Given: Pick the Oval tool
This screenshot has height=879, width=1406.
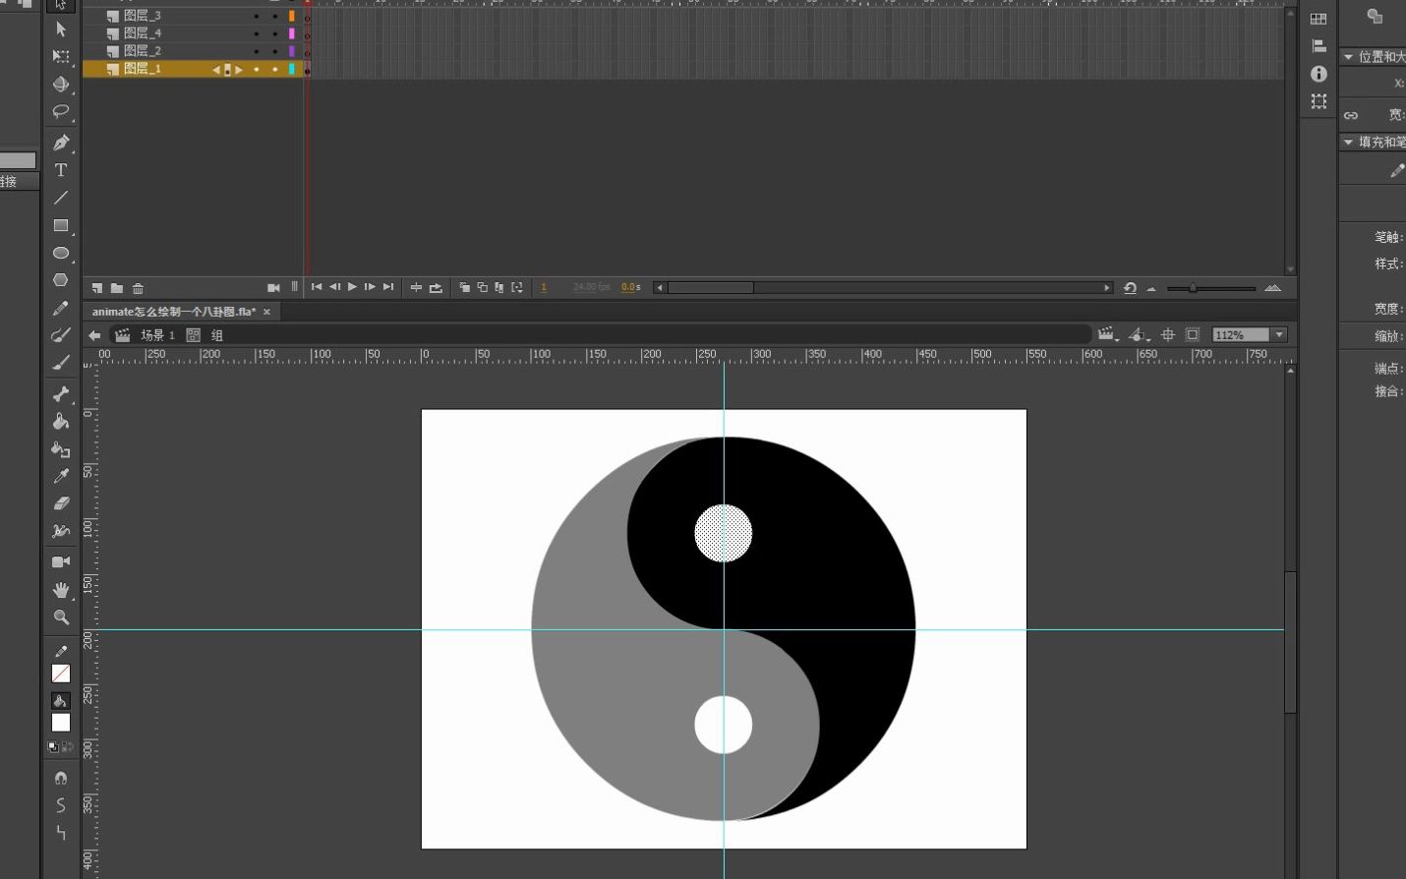Looking at the screenshot, I should [61, 253].
